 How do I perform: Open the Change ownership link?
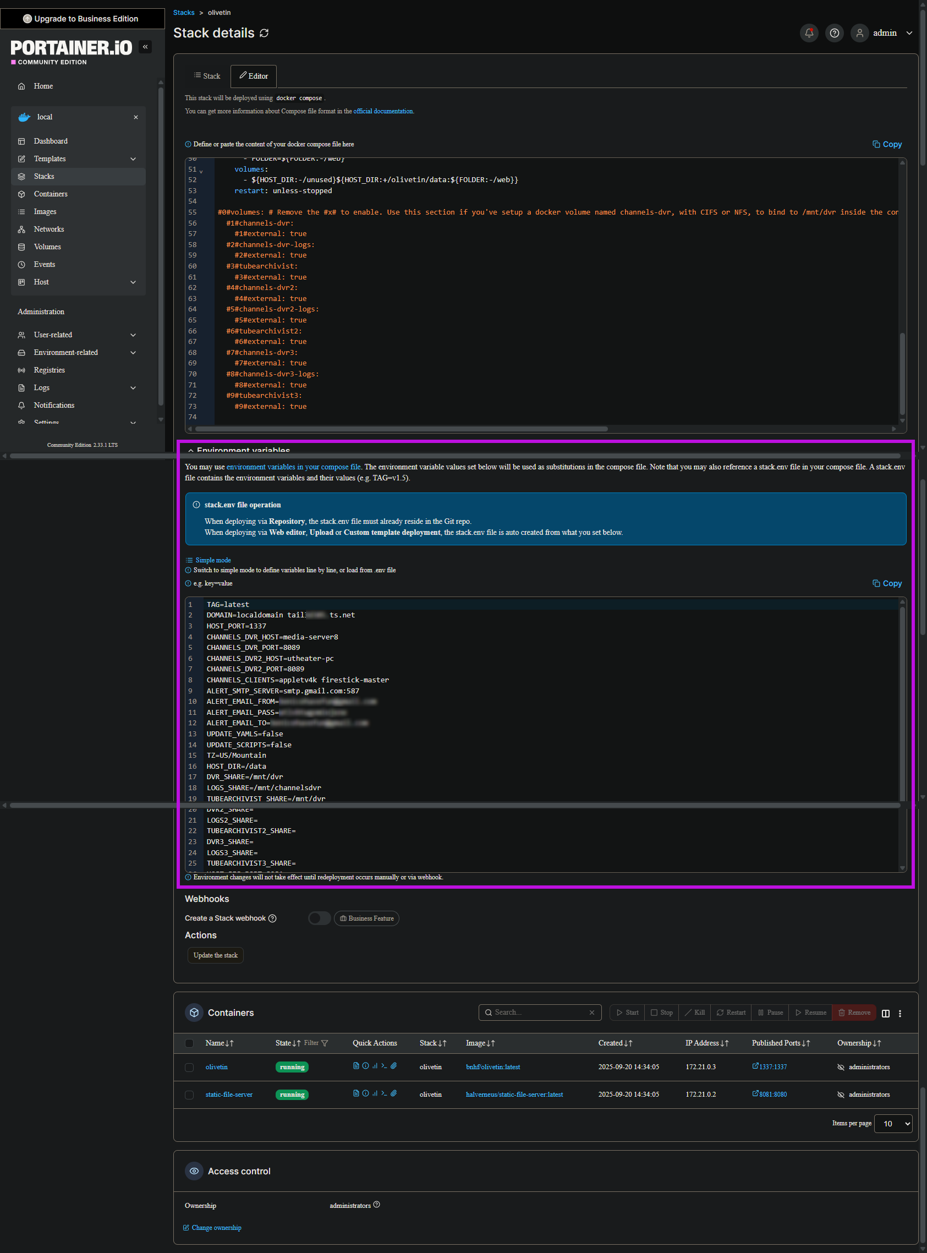pyautogui.click(x=216, y=1227)
